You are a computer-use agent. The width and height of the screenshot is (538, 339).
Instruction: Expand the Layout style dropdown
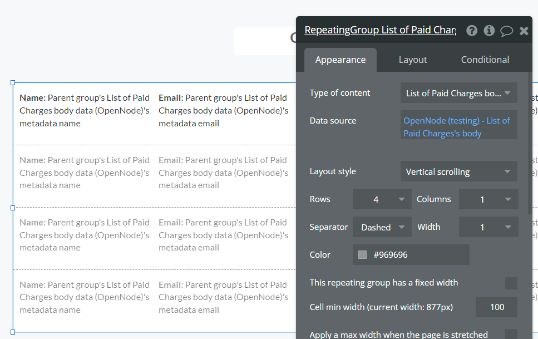point(458,171)
